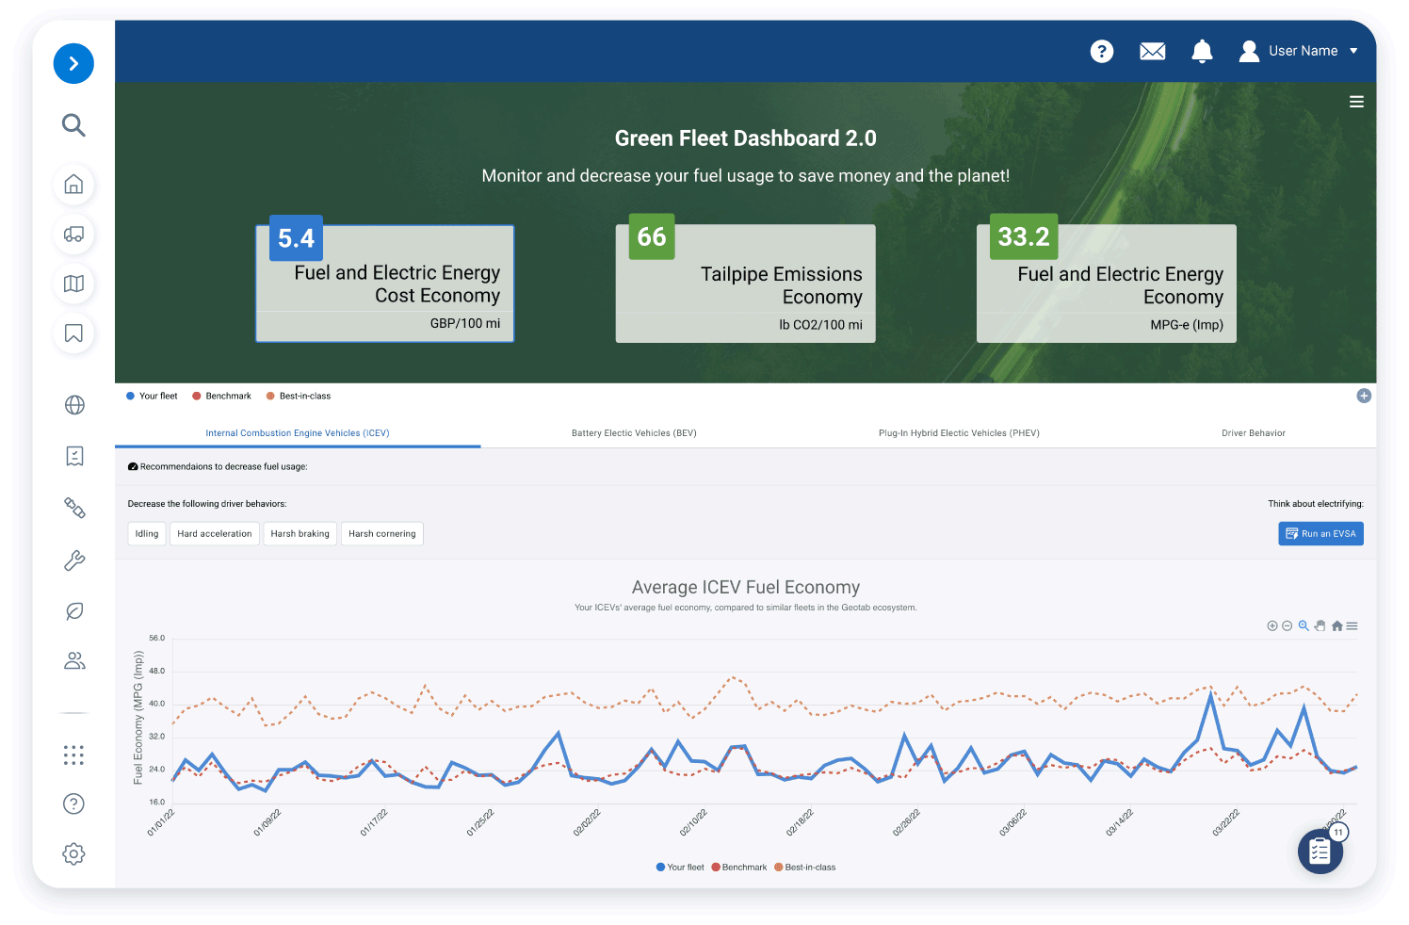This screenshot has width=1409, height=925.
Task: Switch to the Driver Behavior tab
Action: 1254,433
